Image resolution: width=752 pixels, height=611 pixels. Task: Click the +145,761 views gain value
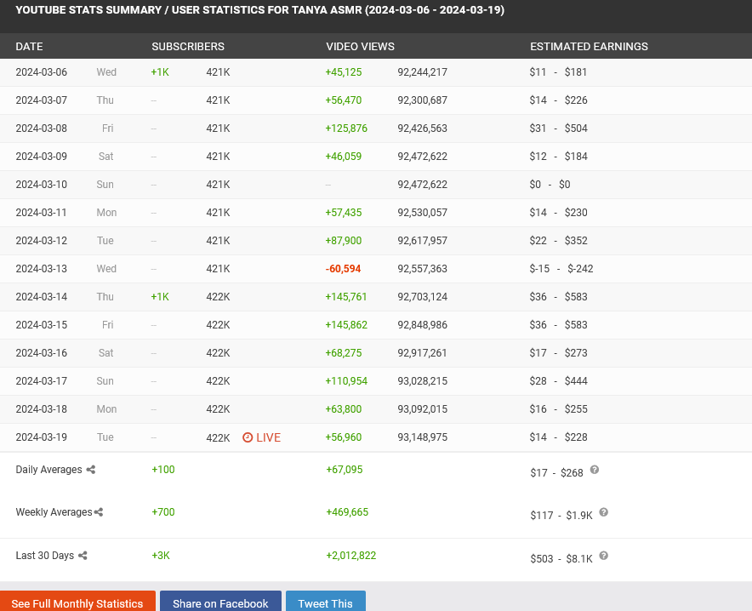346,296
